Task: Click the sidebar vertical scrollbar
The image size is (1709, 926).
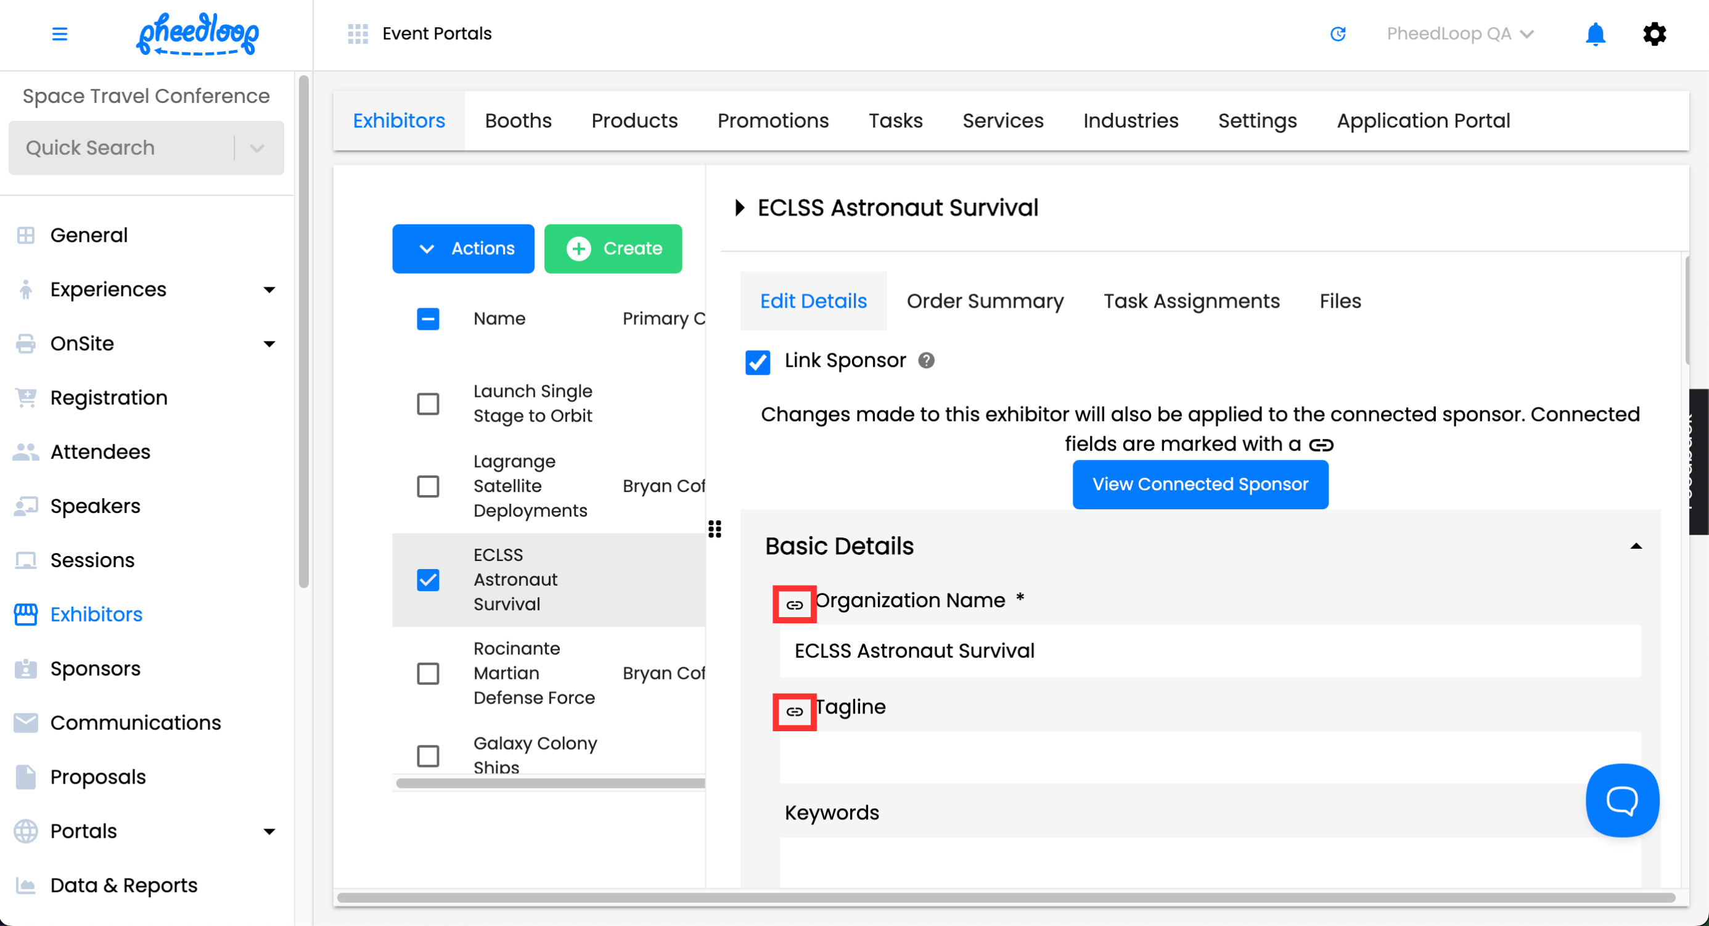Action: coord(304,332)
